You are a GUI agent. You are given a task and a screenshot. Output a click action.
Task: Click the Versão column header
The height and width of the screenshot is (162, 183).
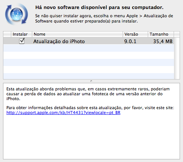(x=135, y=34)
